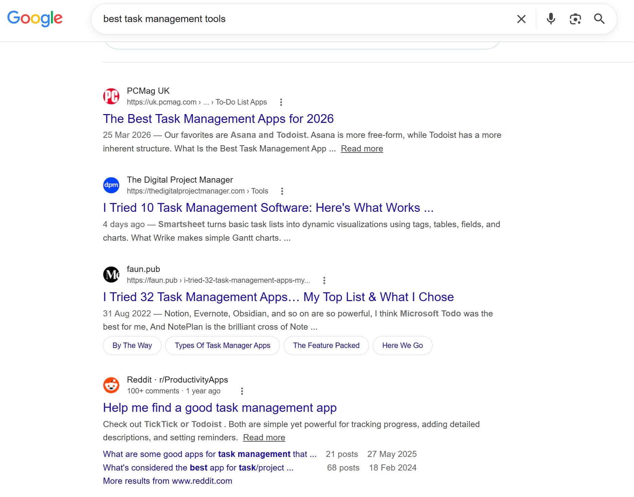Screen dimensions: 634x497
Task: Click the Google logo
Action: [35, 19]
